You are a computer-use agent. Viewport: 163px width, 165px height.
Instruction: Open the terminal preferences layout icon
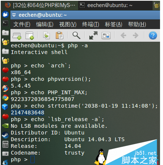click(106, 35)
